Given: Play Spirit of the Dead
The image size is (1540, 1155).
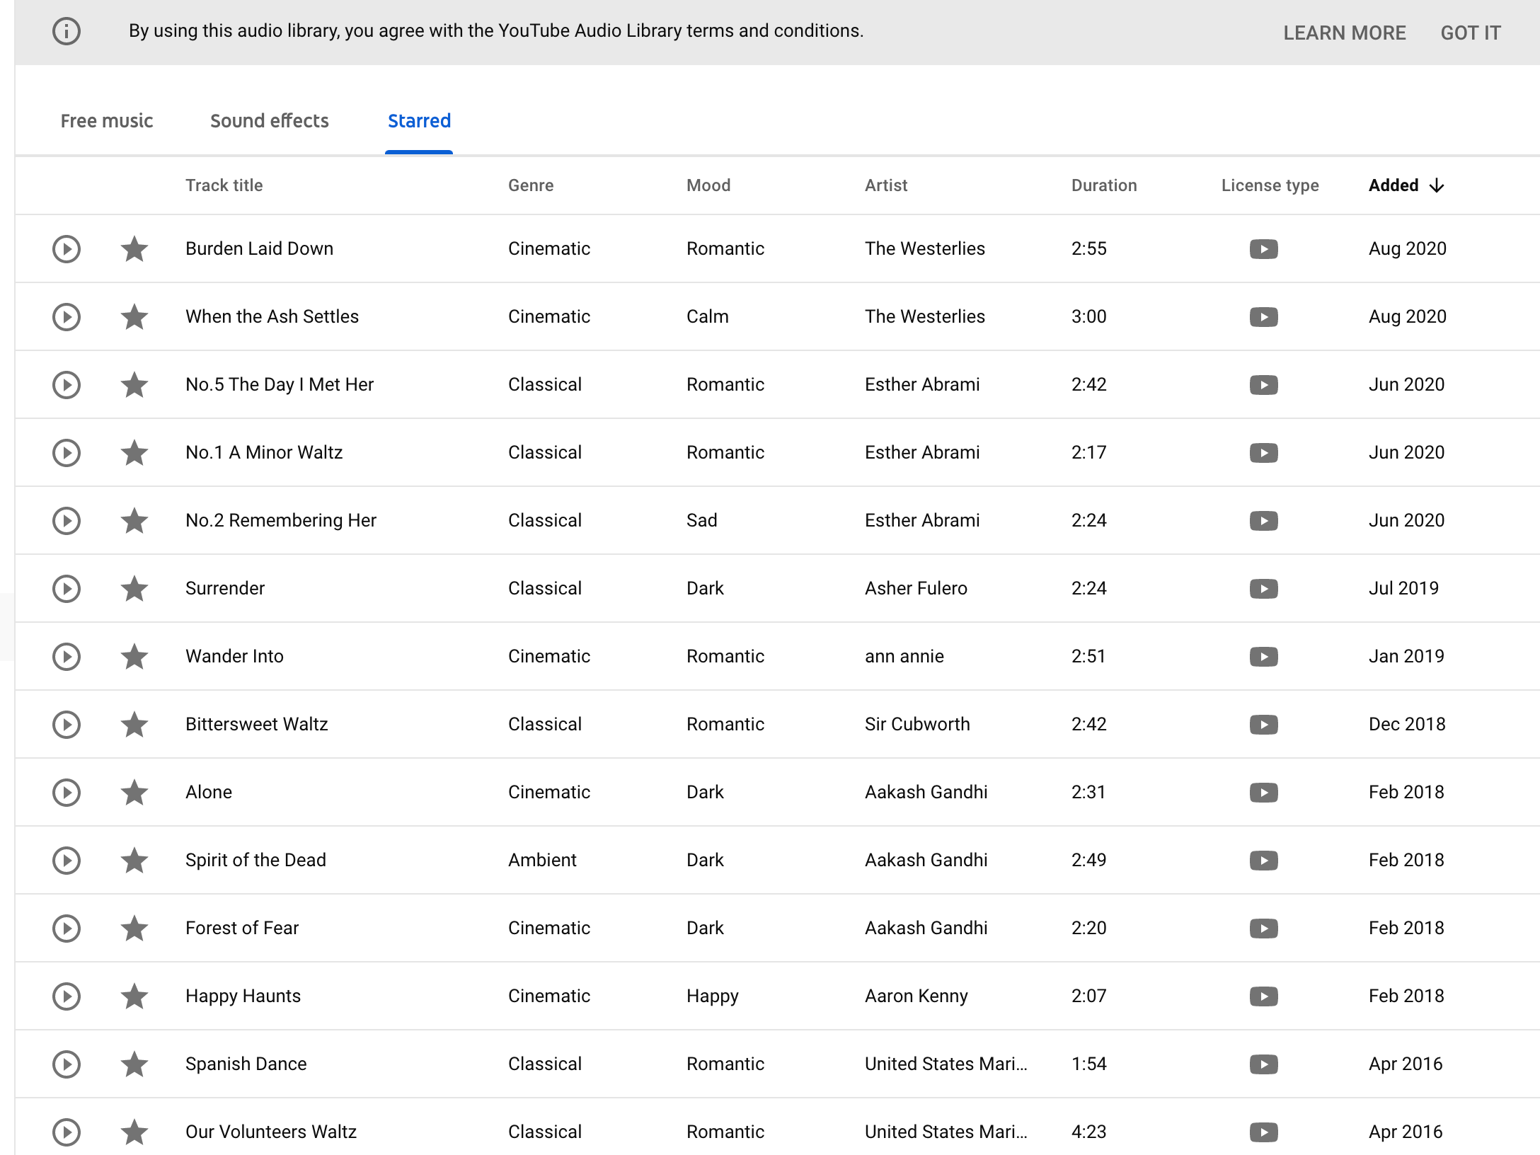Looking at the screenshot, I should click(67, 861).
